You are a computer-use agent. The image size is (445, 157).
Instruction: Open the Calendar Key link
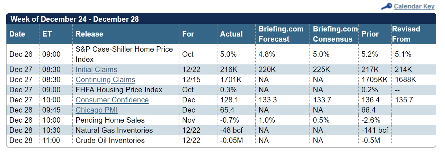click(x=414, y=7)
